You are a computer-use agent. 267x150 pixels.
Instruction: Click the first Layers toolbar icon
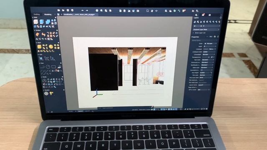tap(195, 22)
